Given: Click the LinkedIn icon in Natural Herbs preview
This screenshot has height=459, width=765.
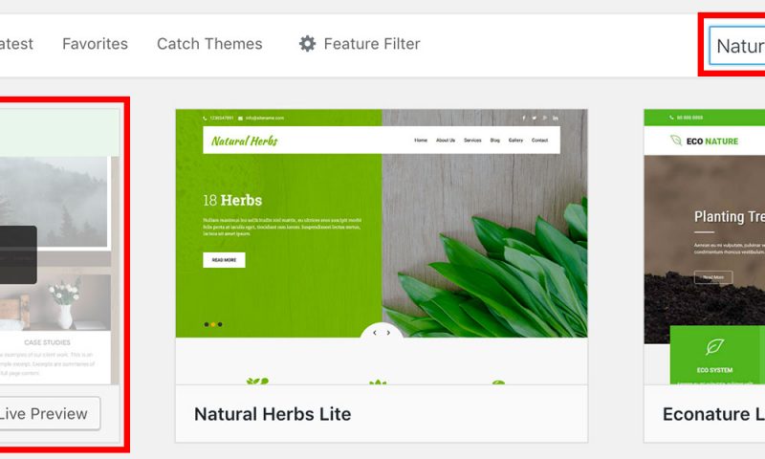Looking at the screenshot, I should [x=556, y=118].
